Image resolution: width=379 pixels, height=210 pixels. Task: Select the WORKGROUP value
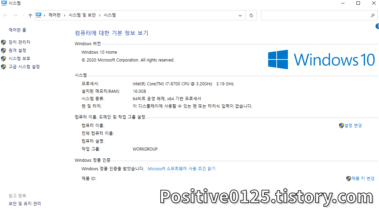pos(145,149)
